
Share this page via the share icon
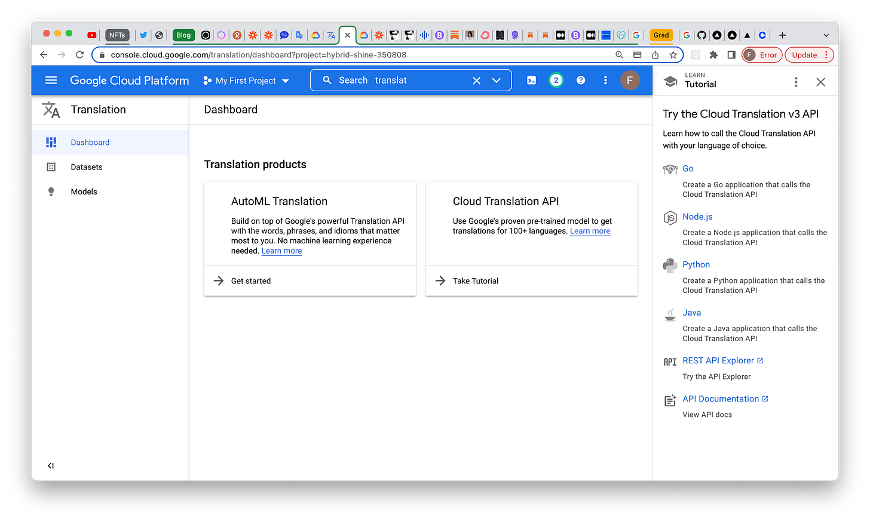655,55
